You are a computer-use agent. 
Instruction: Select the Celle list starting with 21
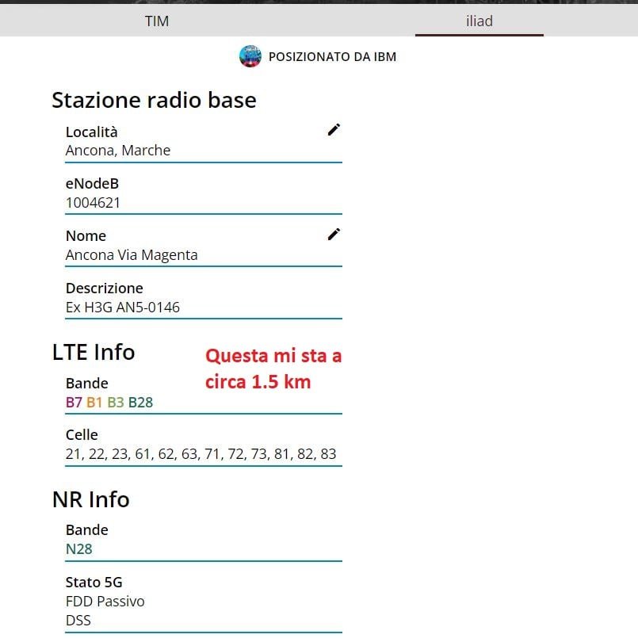(201, 454)
